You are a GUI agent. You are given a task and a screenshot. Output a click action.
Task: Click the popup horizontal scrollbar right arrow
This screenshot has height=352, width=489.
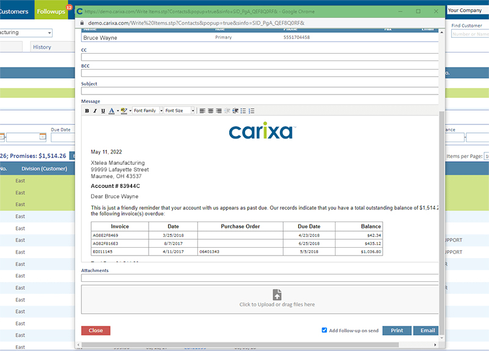point(435,345)
